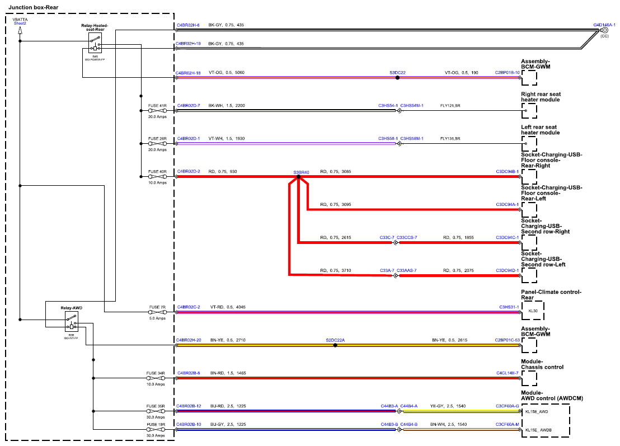Click the S3DC22 splice dot
This screenshot has width=620, height=446.
(x=397, y=78)
